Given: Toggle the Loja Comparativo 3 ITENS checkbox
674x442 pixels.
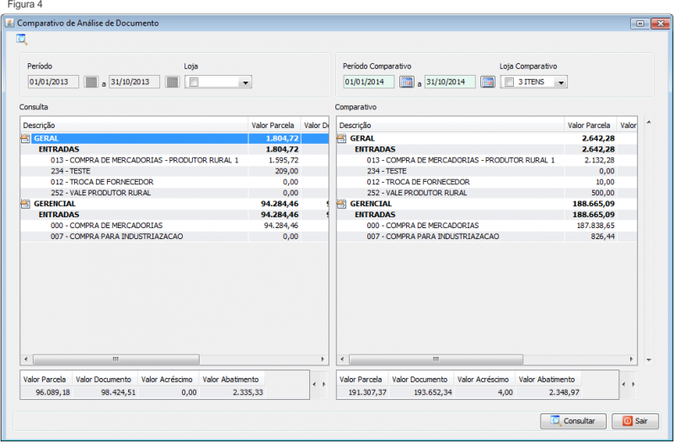Looking at the screenshot, I should [x=510, y=82].
